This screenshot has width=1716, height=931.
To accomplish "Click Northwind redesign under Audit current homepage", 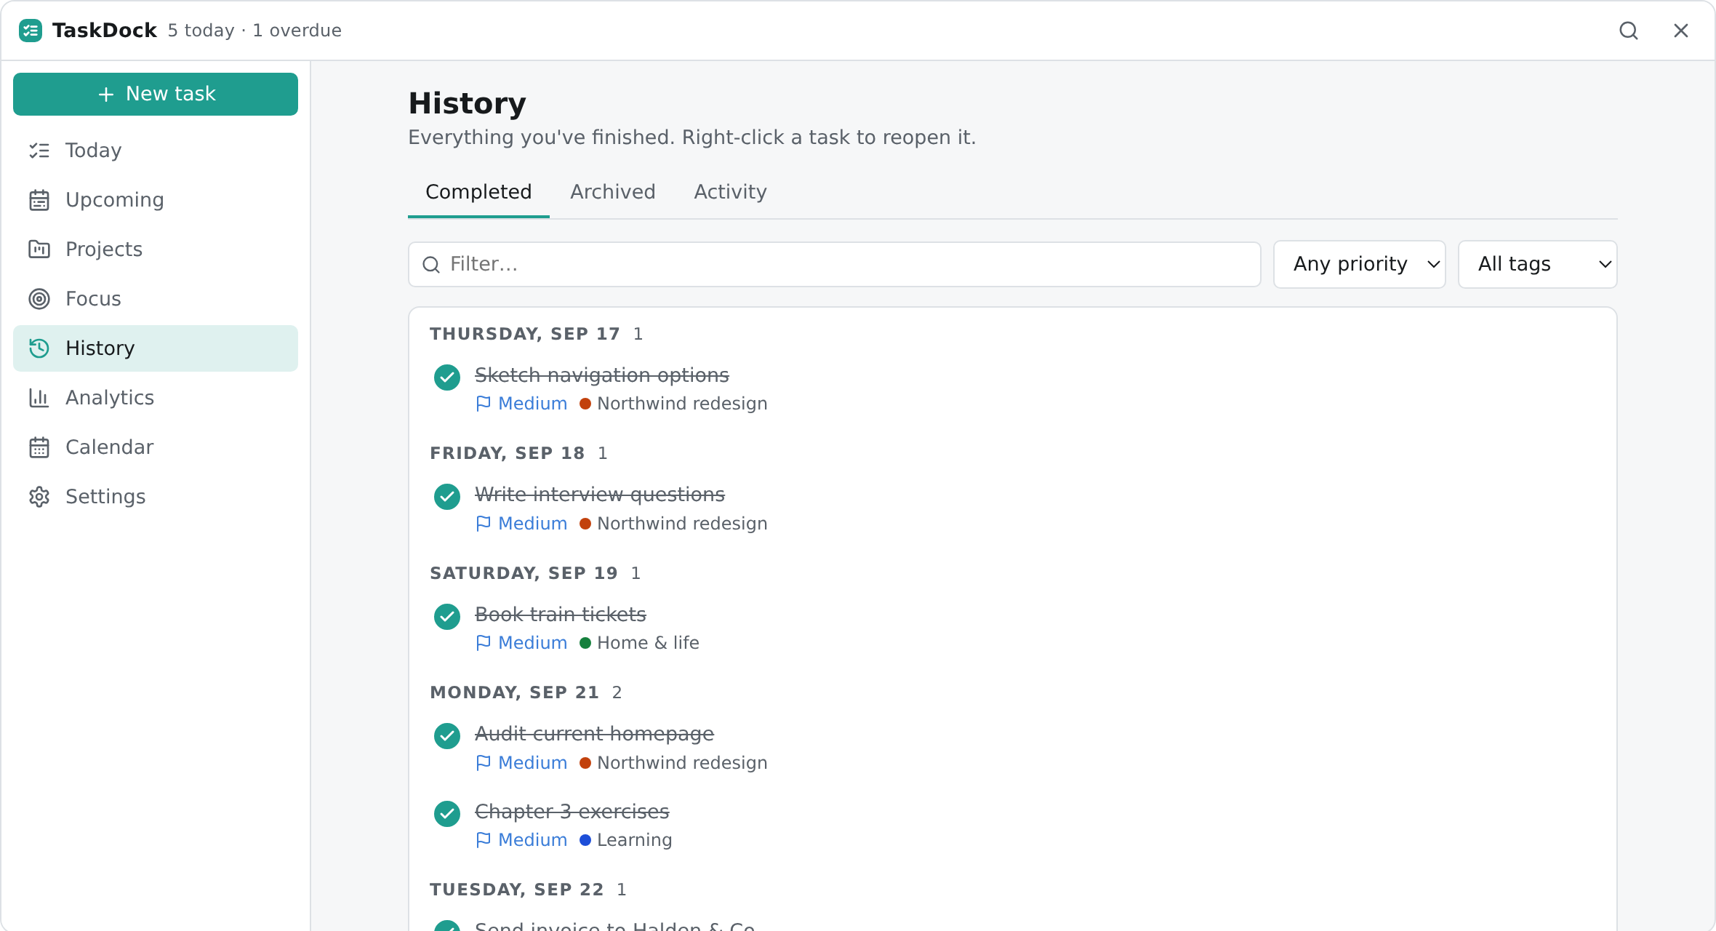I will (682, 763).
